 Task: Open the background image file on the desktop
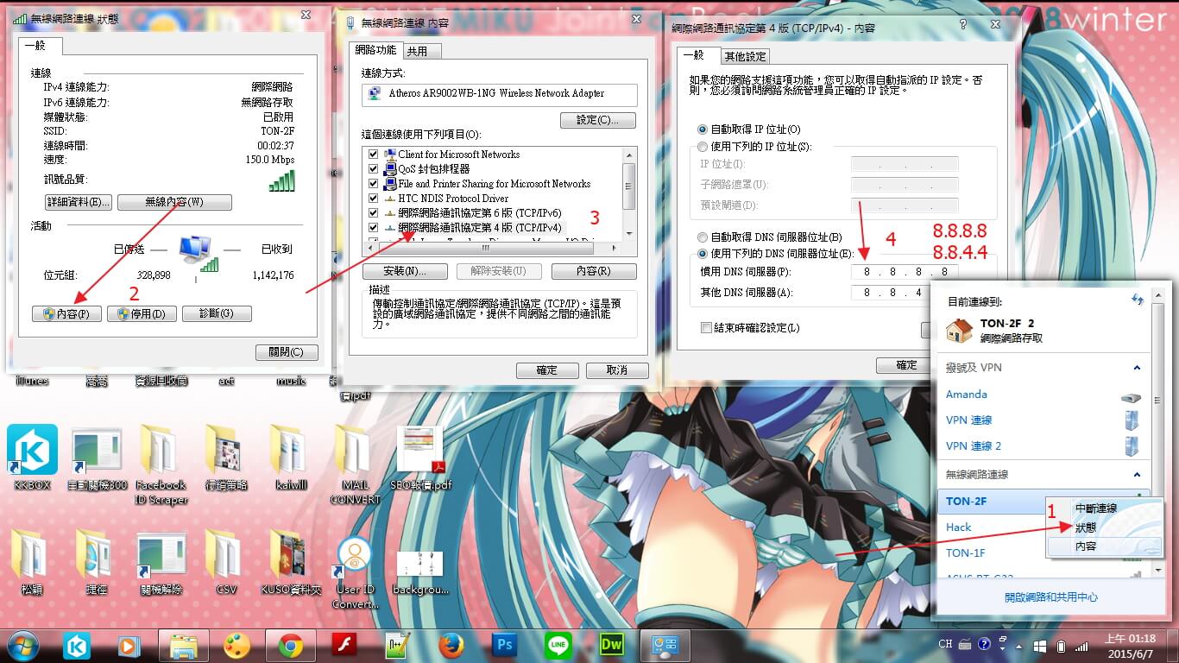point(420,571)
